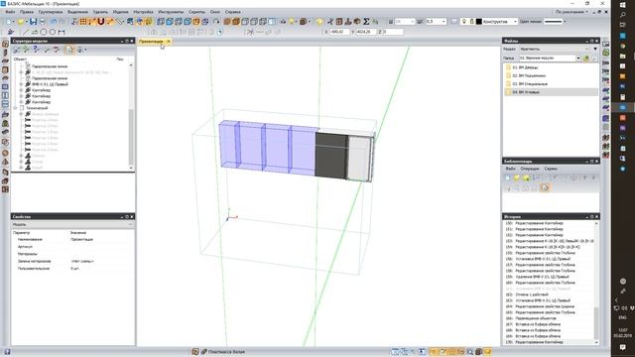Open file with yellow folder icon

coord(21,22)
